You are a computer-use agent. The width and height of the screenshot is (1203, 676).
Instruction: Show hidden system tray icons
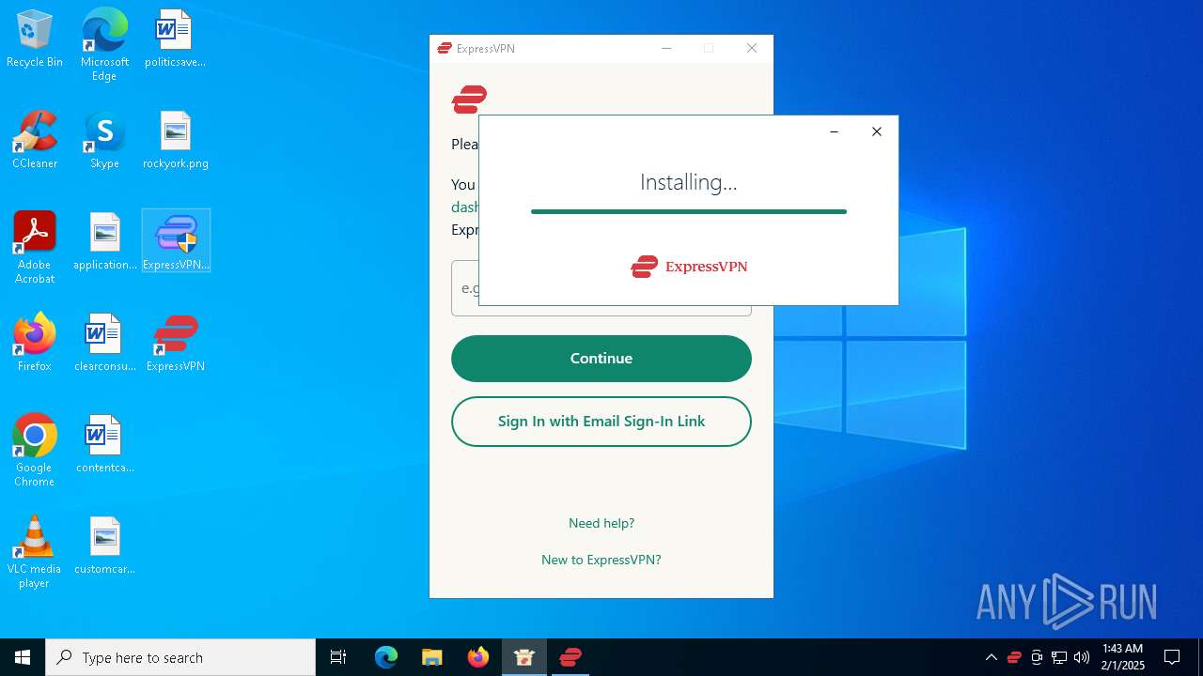991,657
